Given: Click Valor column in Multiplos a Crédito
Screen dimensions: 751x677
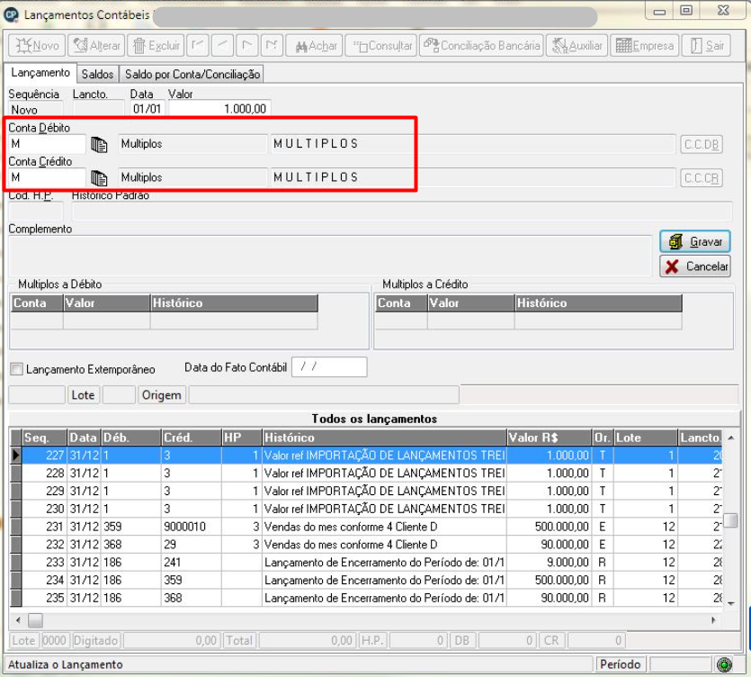Looking at the screenshot, I should [x=470, y=303].
